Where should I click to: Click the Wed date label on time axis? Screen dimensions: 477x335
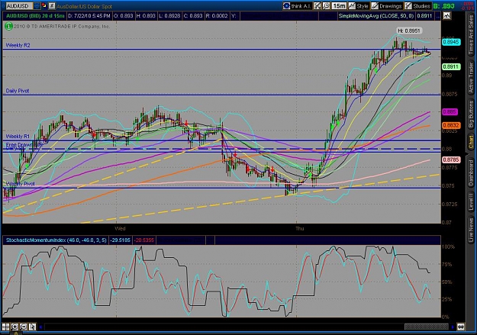pos(120,228)
